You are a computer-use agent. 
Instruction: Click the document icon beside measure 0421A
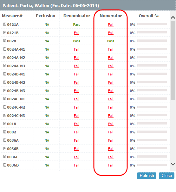[x=5, y=24]
